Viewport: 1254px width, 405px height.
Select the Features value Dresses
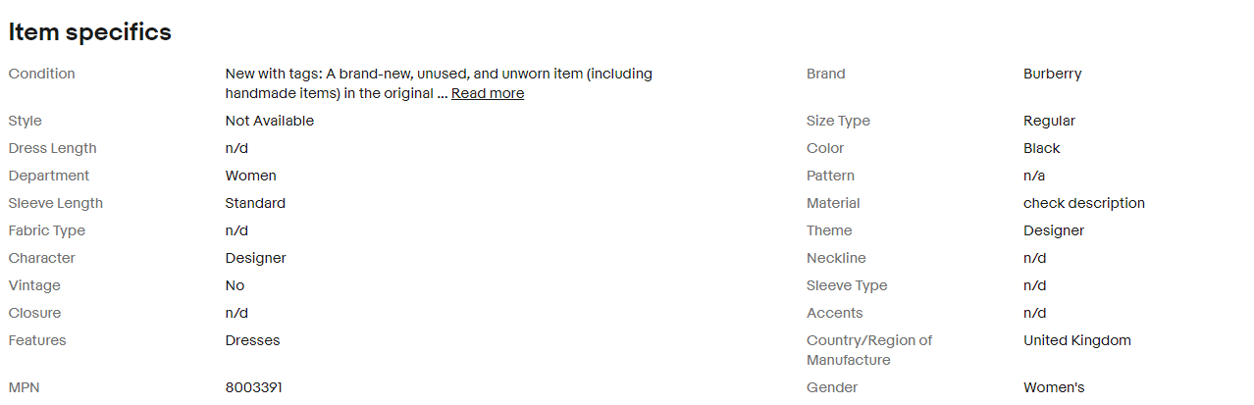pyautogui.click(x=252, y=340)
